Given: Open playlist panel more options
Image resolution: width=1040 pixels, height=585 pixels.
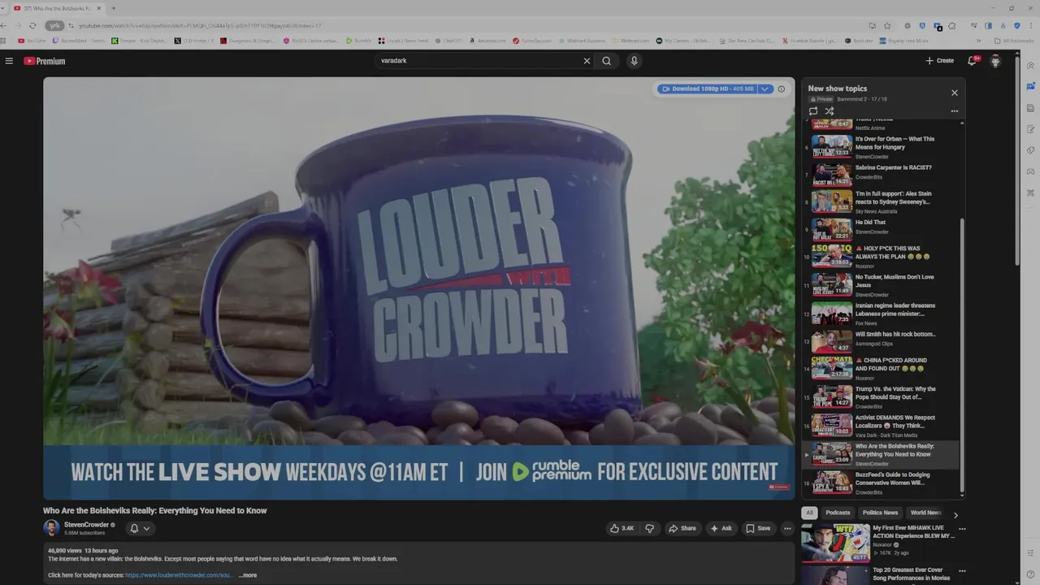Looking at the screenshot, I should tap(954, 111).
